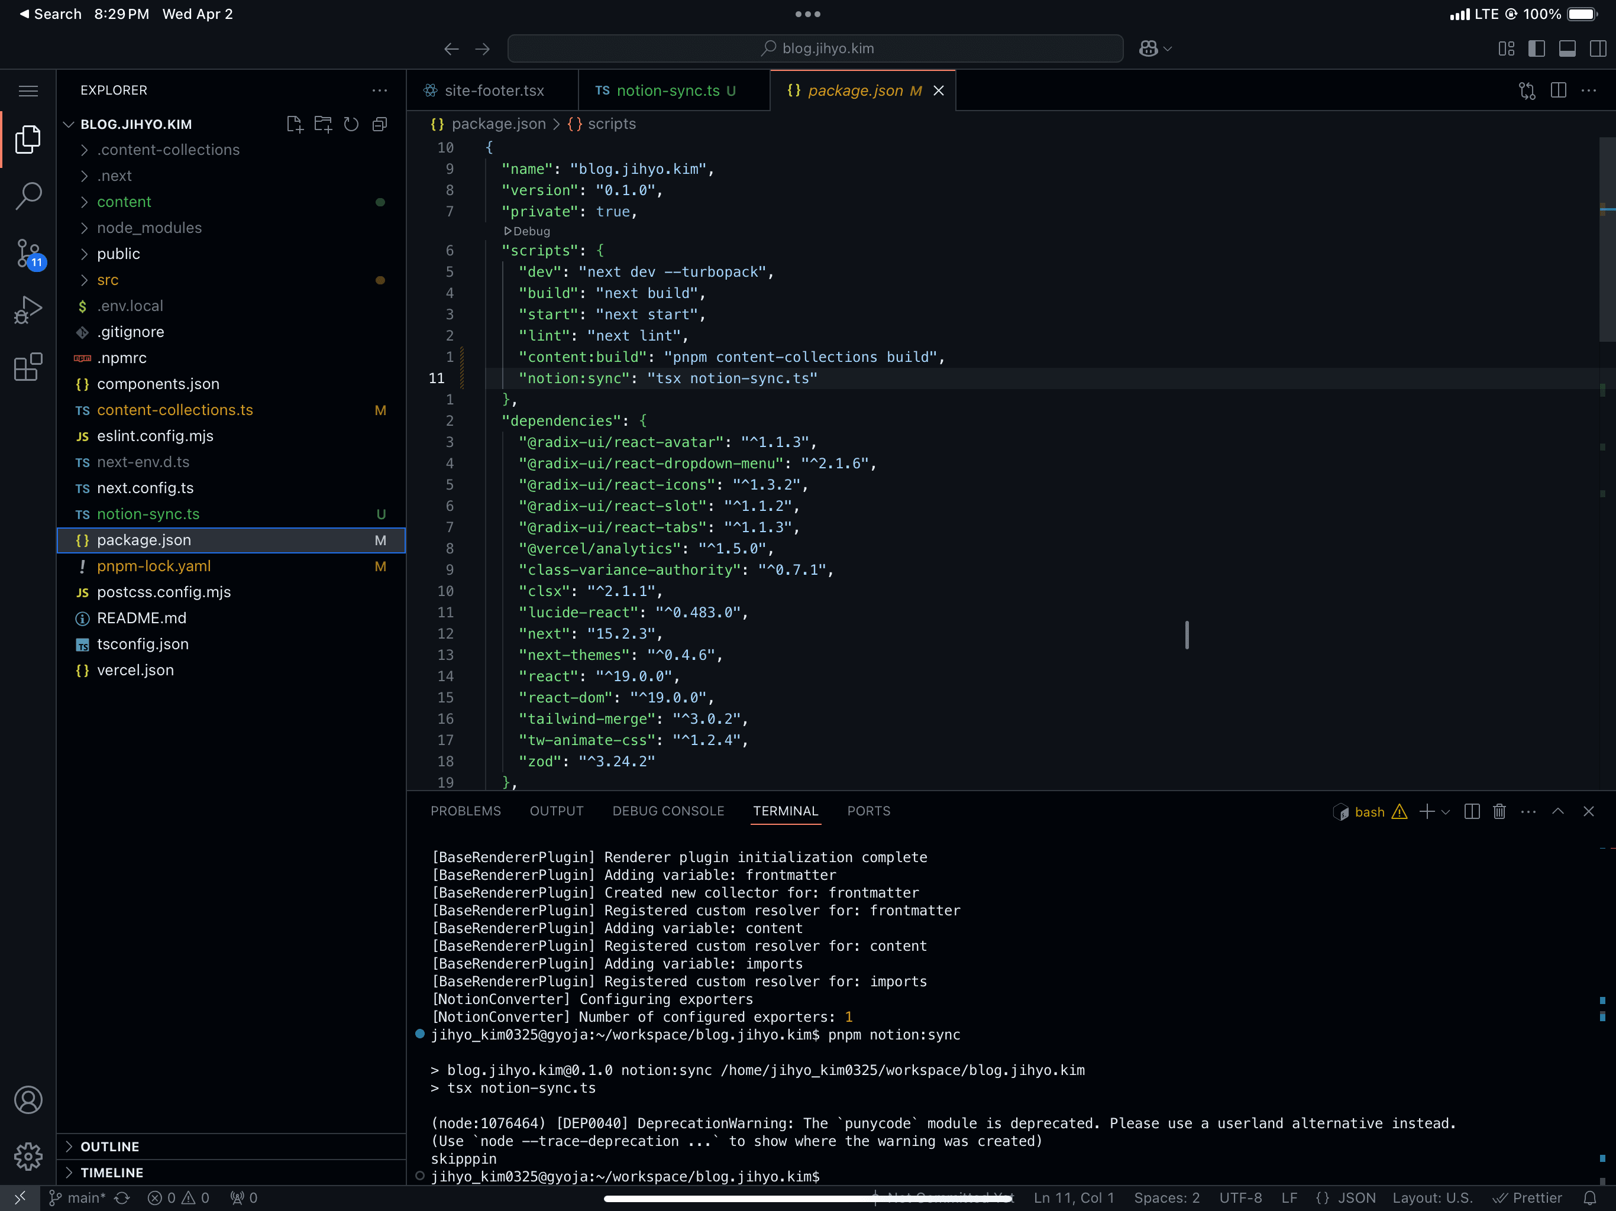Click the Debug codelens above scripts
This screenshot has height=1211, width=1616.
(x=528, y=232)
